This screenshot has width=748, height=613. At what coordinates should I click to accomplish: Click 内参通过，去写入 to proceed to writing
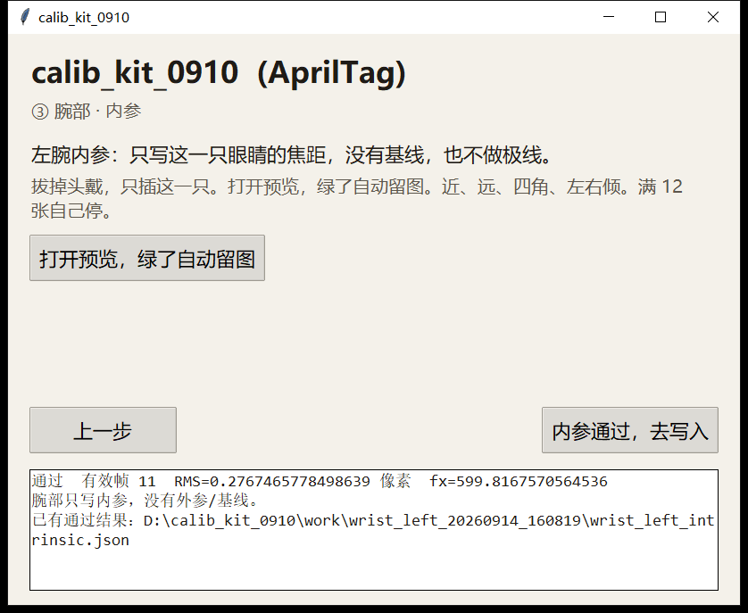(x=629, y=430)
